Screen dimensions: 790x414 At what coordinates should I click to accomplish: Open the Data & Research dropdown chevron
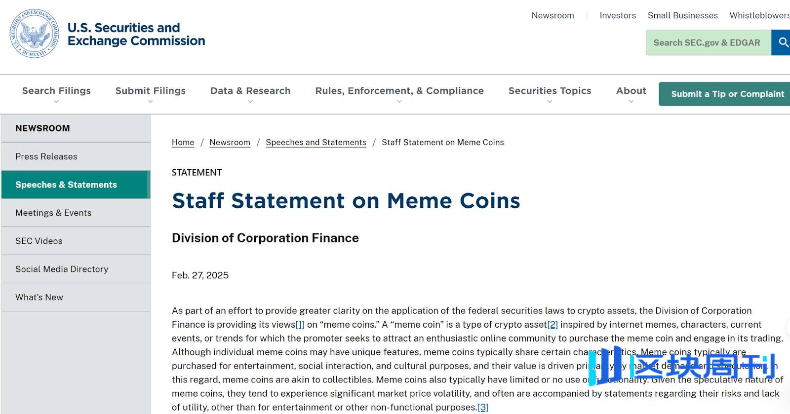click(x=250, y=102)
